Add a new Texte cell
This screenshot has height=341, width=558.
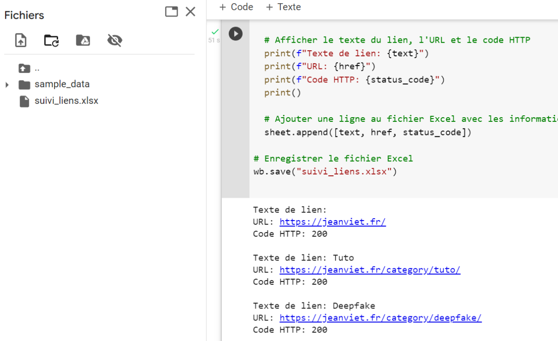point(283,7)
